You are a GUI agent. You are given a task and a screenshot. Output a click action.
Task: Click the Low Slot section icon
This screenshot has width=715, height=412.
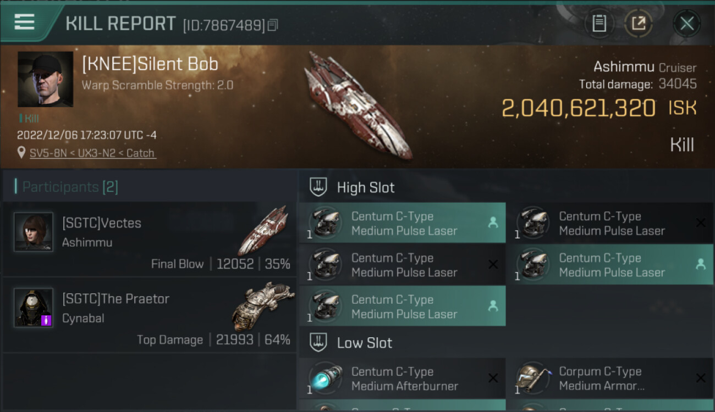318,343
